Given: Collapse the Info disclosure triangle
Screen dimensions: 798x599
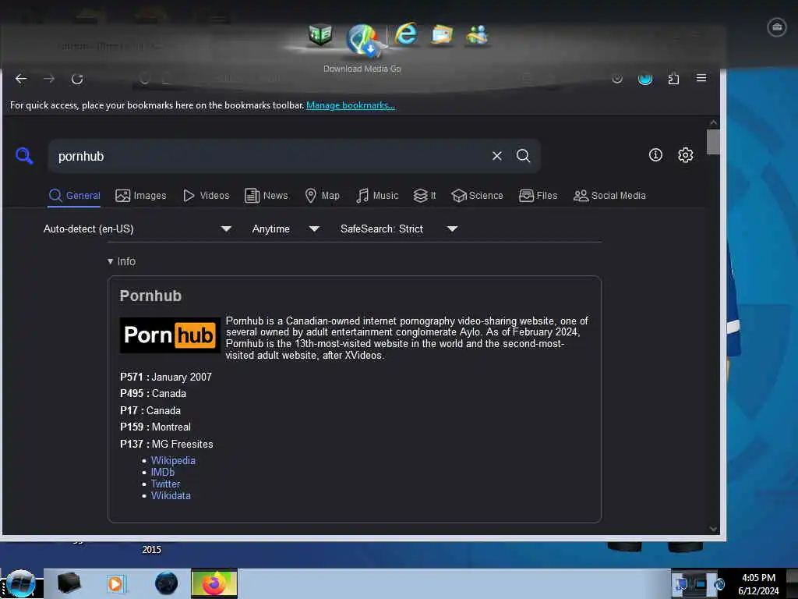Looking at the screenshot, I should coord(110,261).
